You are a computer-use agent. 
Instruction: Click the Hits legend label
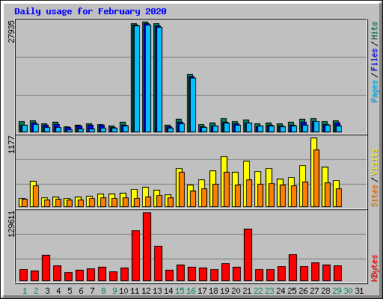(375, 31)
